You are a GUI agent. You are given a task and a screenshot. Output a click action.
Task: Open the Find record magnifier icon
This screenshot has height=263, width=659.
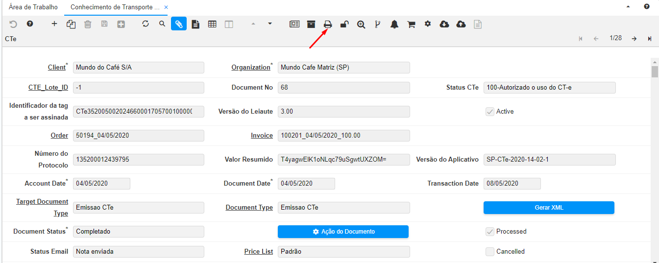pyautogui.click(x=162, y=24)
